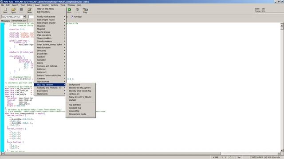Switch to the Messages tab
This screenshot has height=159, width=284.
[x=5, y=21]
